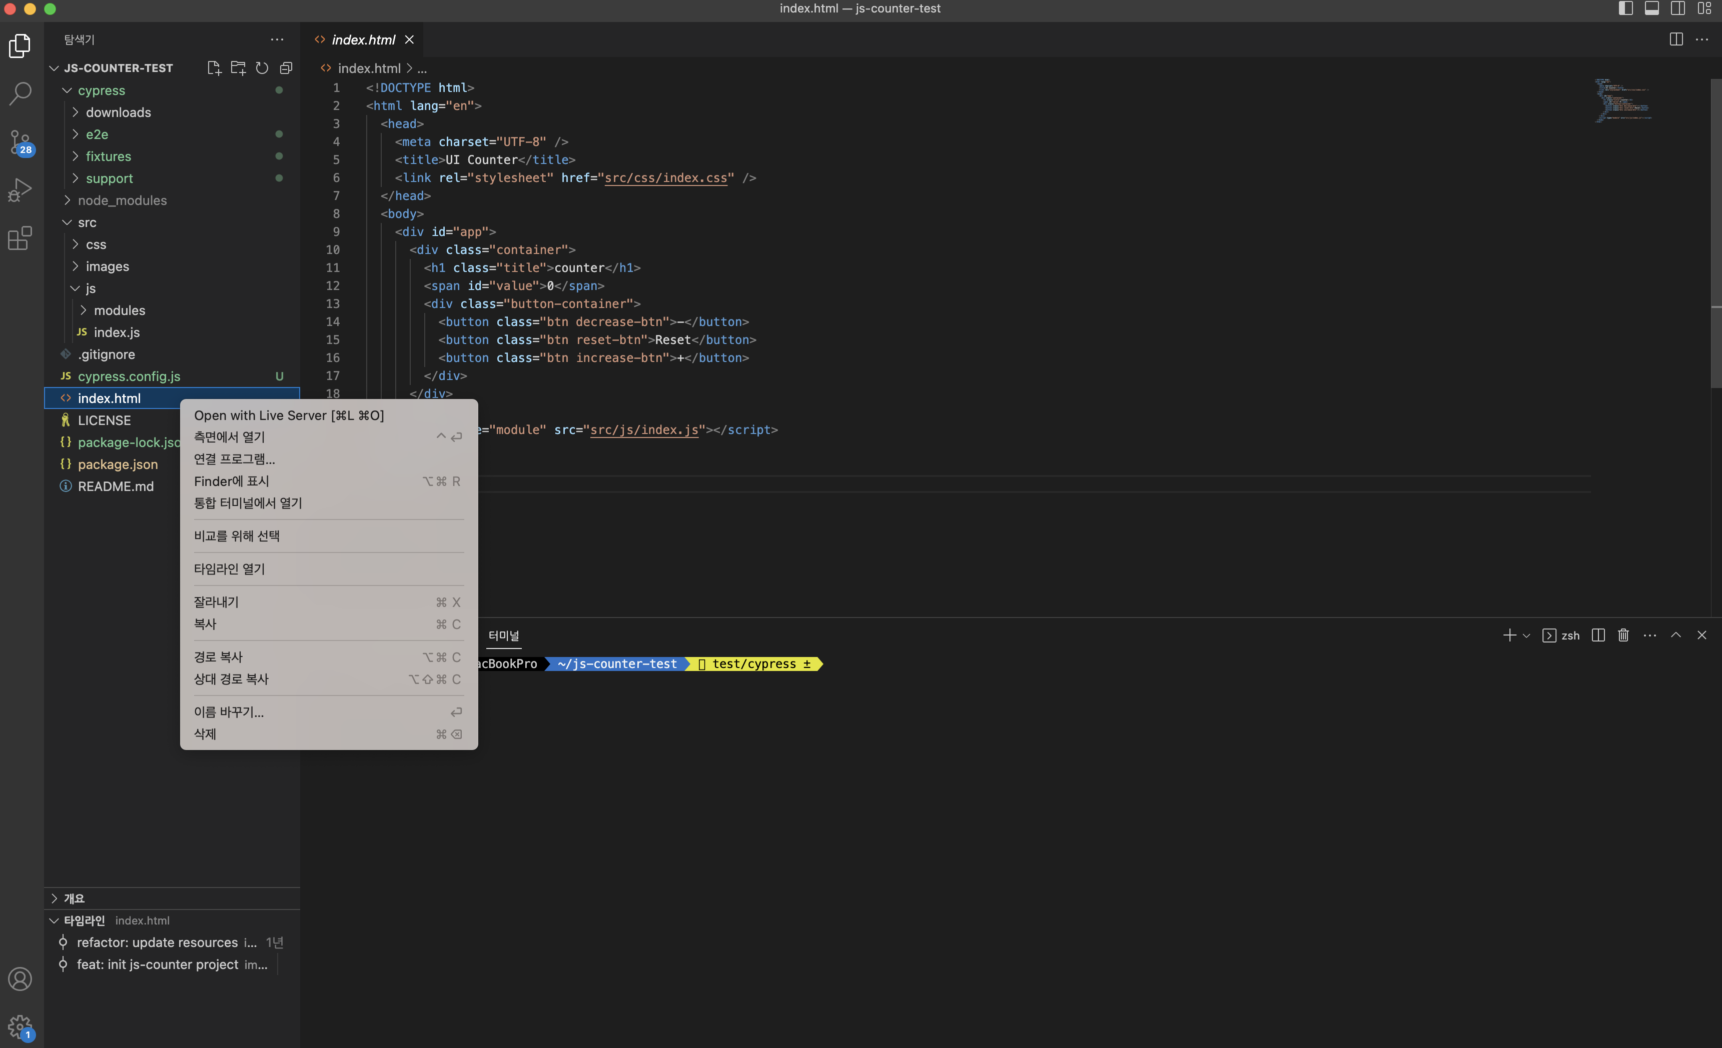
Task: Select 연결 프로그램... menu entry
Action: (329, 459)
